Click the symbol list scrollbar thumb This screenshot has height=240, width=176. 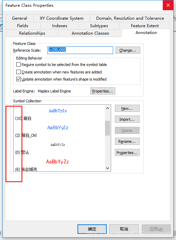point(107,128)
